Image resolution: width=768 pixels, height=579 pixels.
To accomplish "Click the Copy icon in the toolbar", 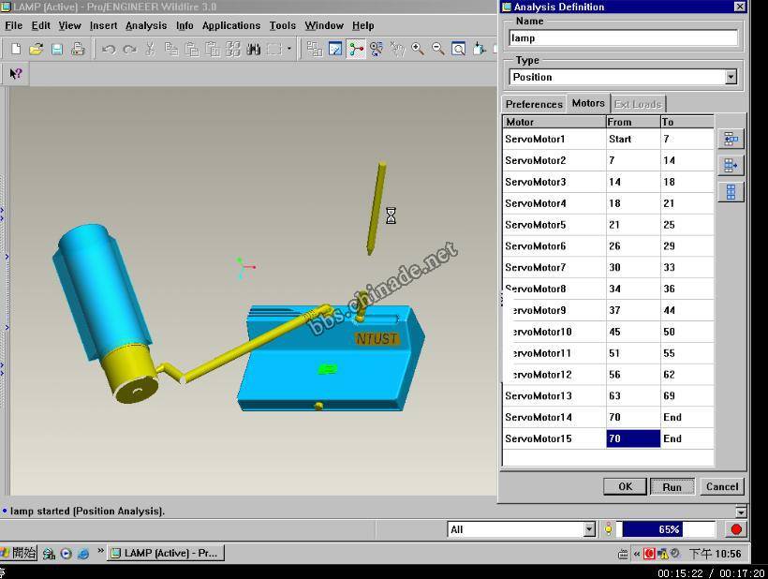I will (171, 49).
